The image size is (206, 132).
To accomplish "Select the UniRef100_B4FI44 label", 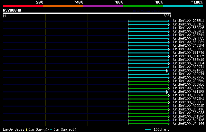I will point(189,124).
